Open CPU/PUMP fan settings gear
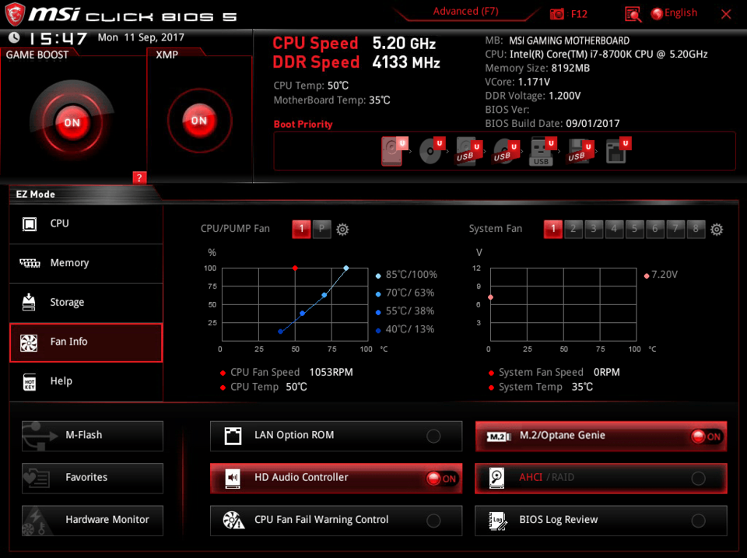 [342, 229]
